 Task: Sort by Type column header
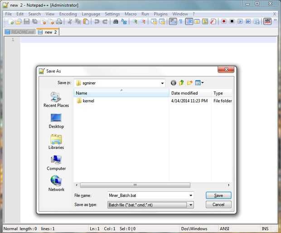pyautogui.click(x=222, y=93)
